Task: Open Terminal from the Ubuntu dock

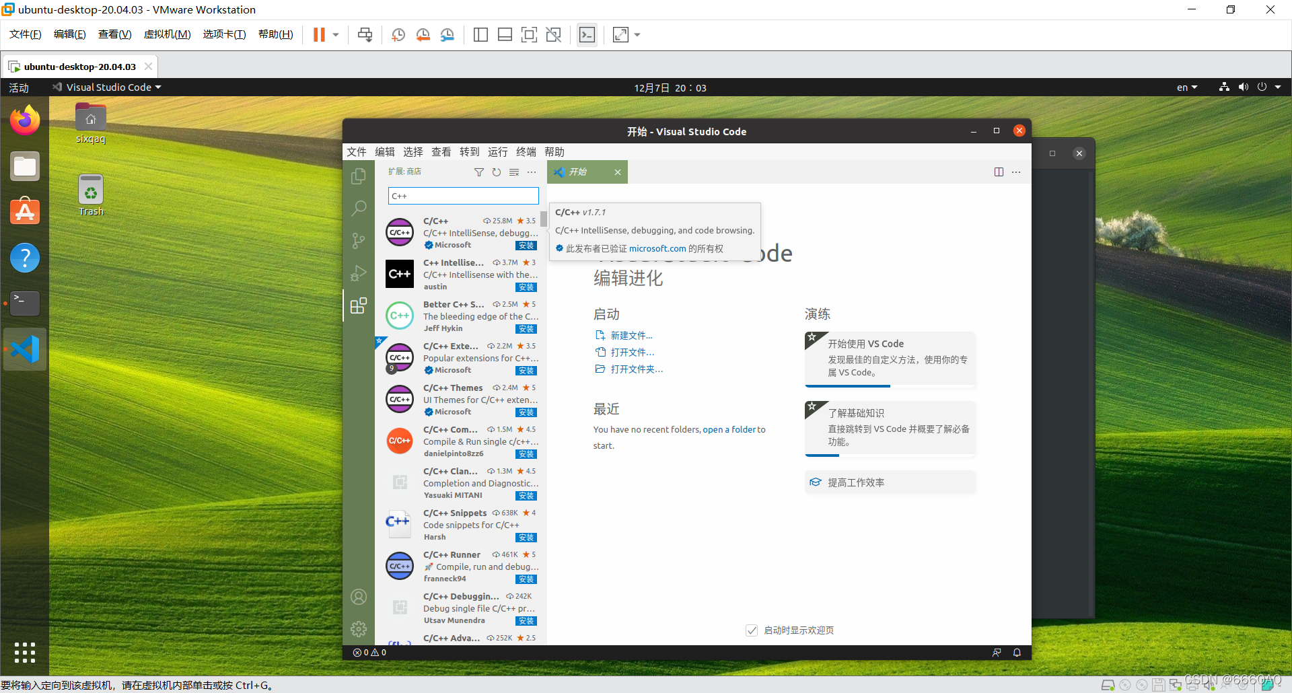Action: [x=25, y=303]
